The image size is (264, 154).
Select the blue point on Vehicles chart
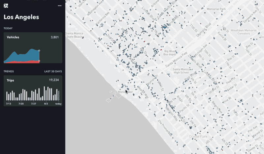[x=39, y=51]
